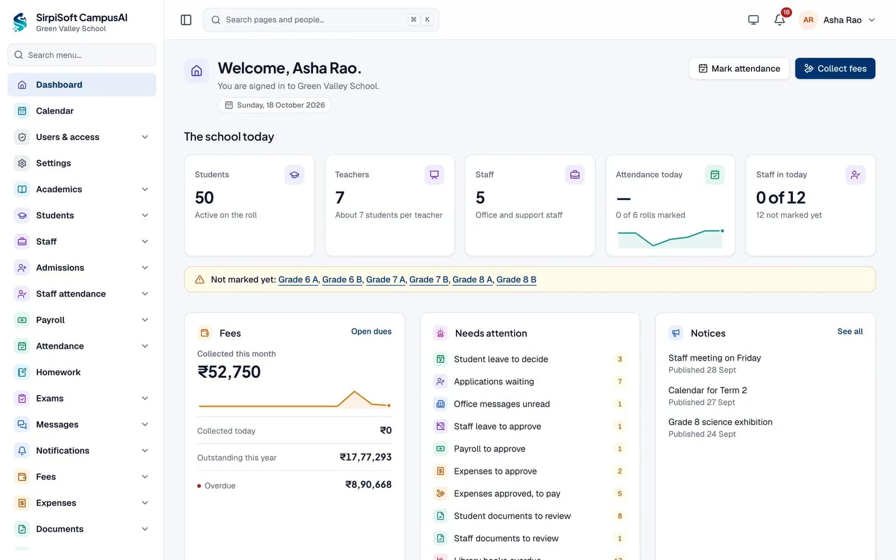Open Student leave to decide row

pos(530,359)
